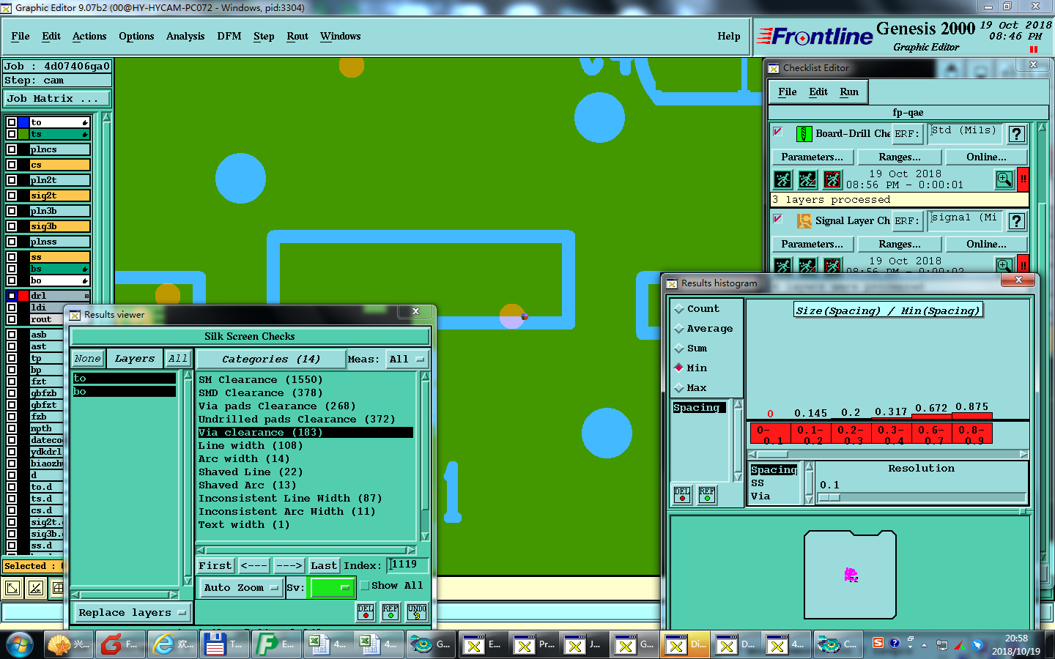The width and height of the screenshot is (1055, 659).
Task: Select Count radio button in histogram
Action: pyautogui.click(x=679, y=309)
